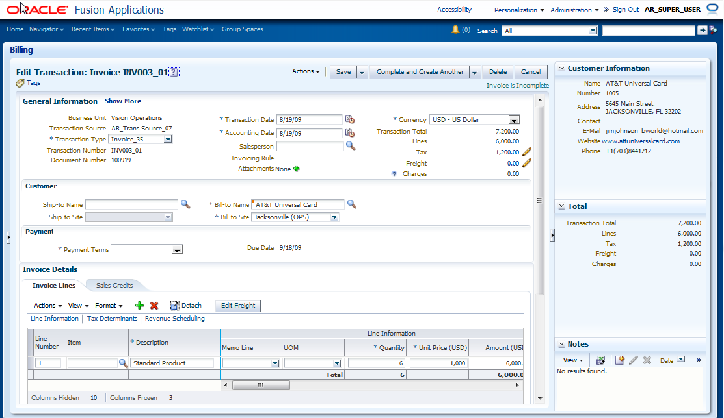Edit Freight amount with pencil icon
This screenshot has height=418, width=724.
point(527,163)
